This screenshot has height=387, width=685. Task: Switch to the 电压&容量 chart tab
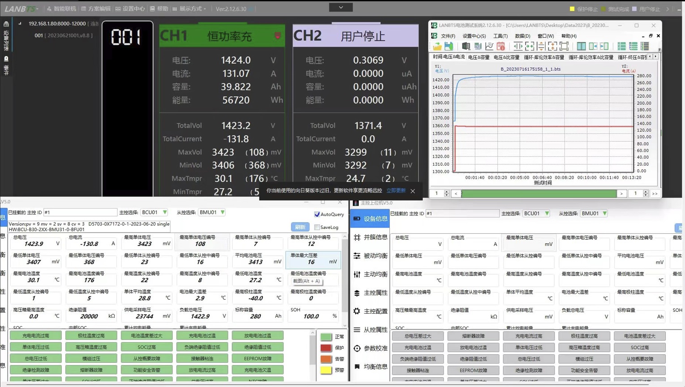click(x=478, y=57)
